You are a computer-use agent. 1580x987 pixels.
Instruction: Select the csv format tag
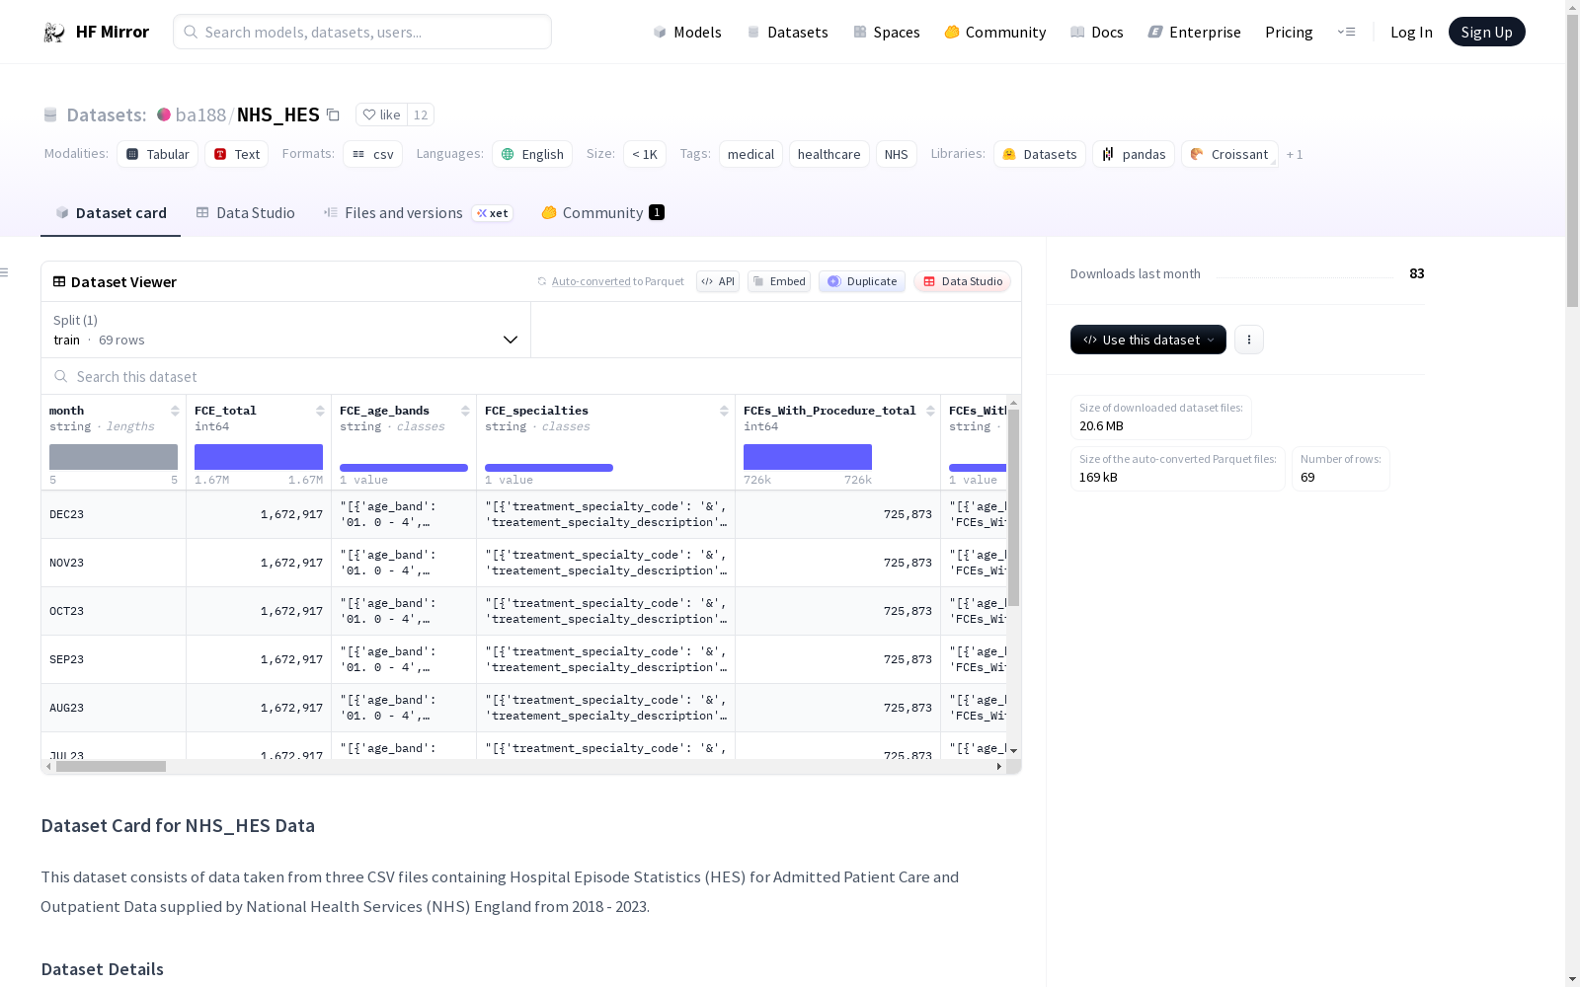pos(373,154)
